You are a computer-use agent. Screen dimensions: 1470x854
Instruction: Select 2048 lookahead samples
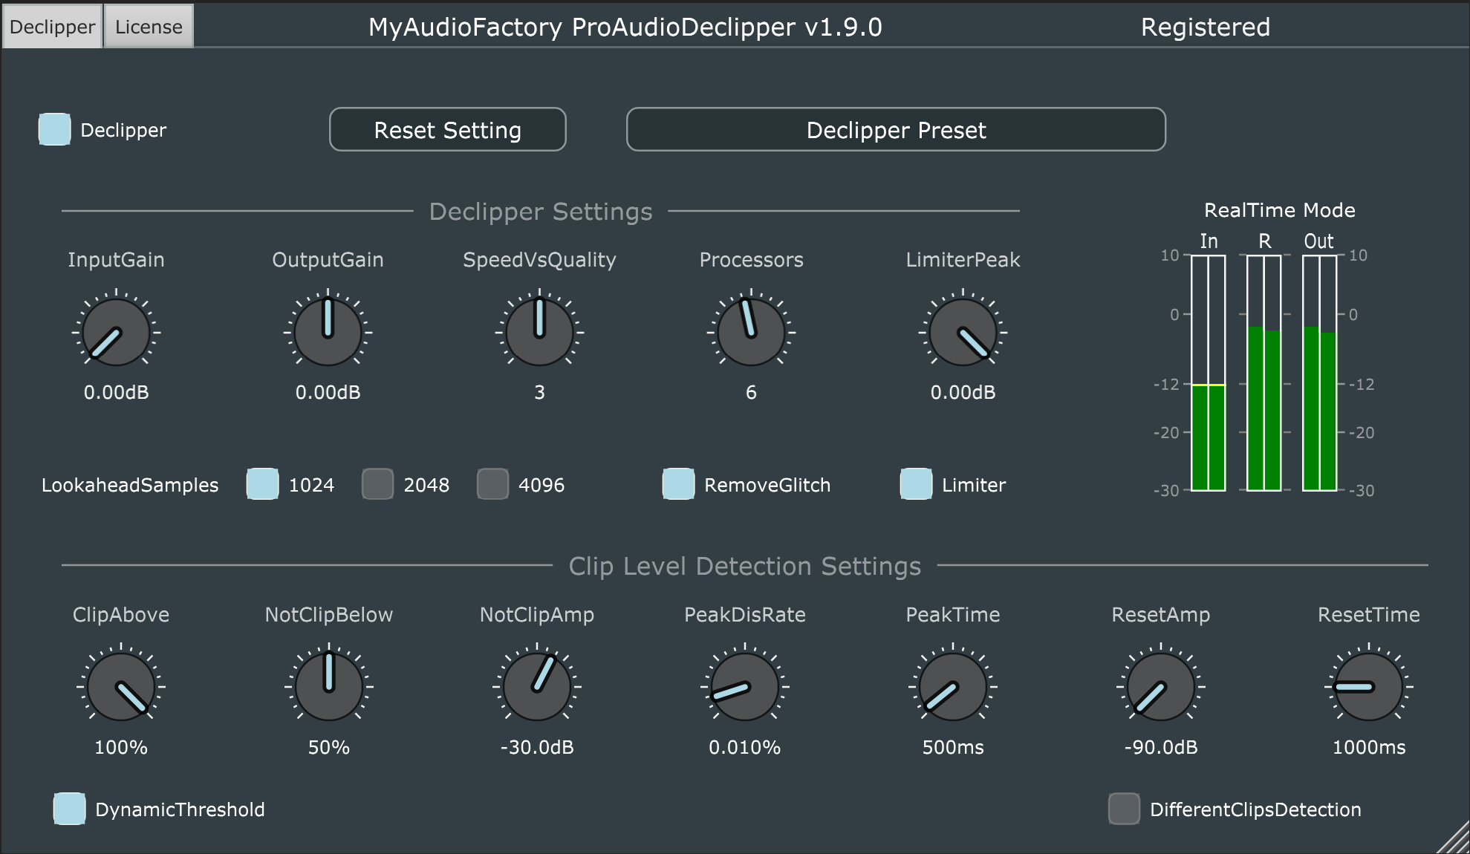pos(377,484)
